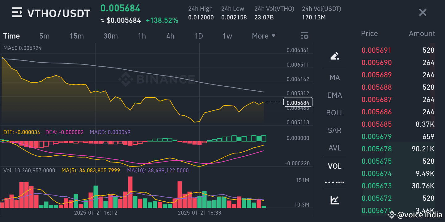445x222 pixels.
Task: Open the 1w weekly chart view
Action: tap(227, 36)
